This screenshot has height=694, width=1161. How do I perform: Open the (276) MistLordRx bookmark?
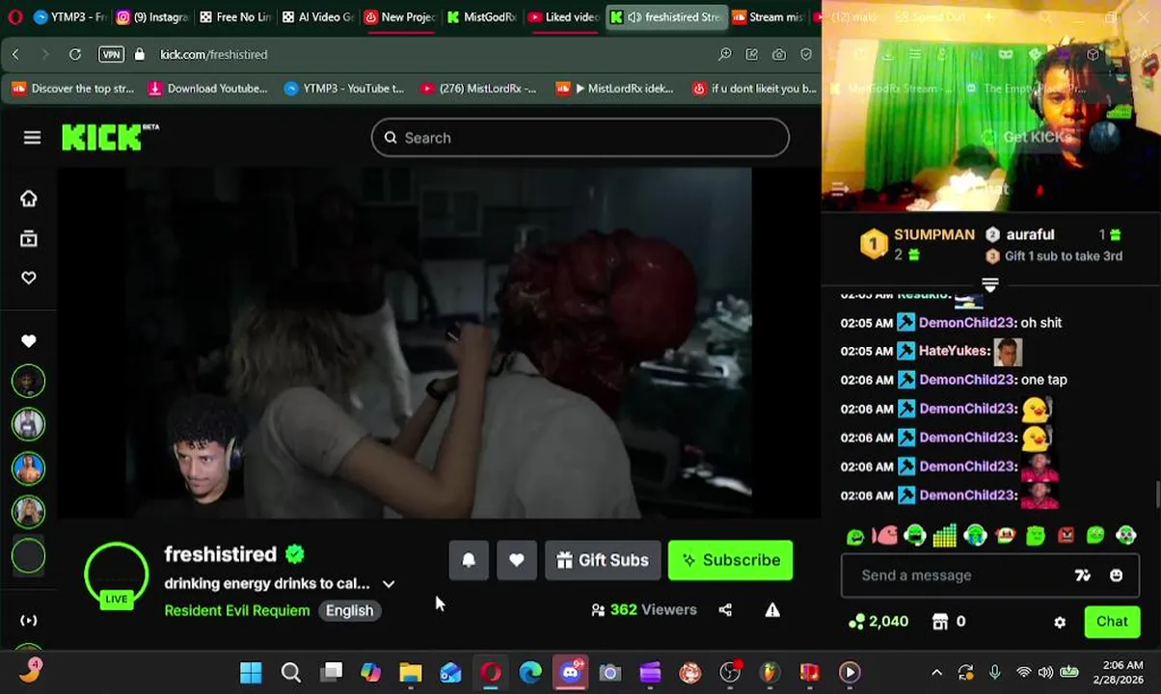point(479,89)
